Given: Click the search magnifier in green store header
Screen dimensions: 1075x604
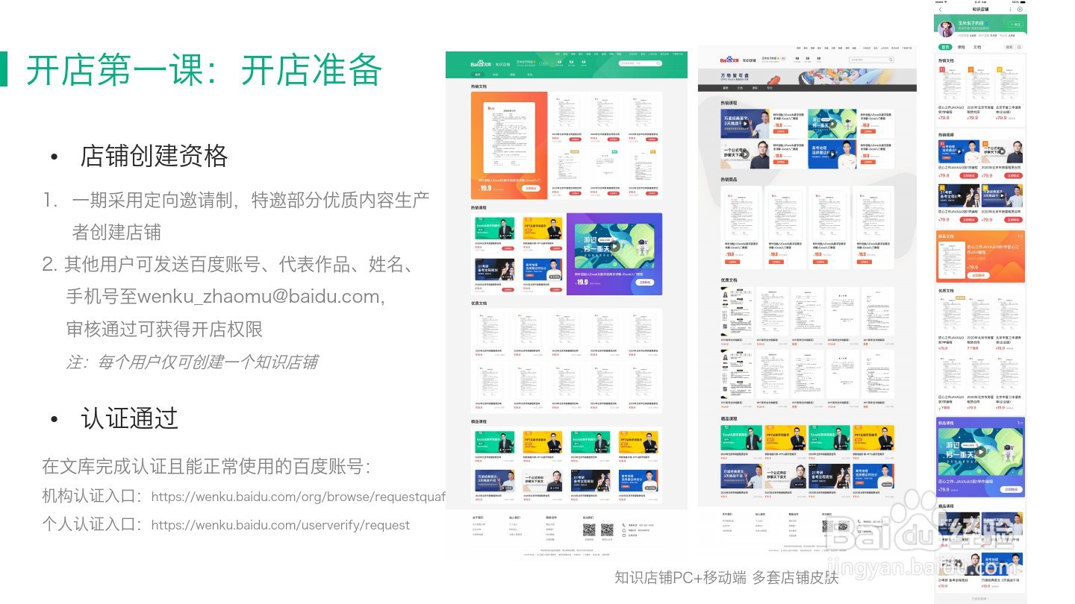Looking at the screenshot, I should tap(658, 63).
